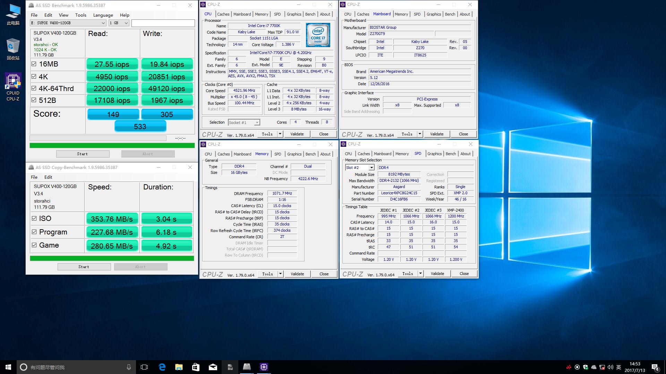Image resolution: width=666 pixels, height=374 pixels.
Task: Toggle the 4K-64Thrd test checkbox
Action: pos(34,88)
